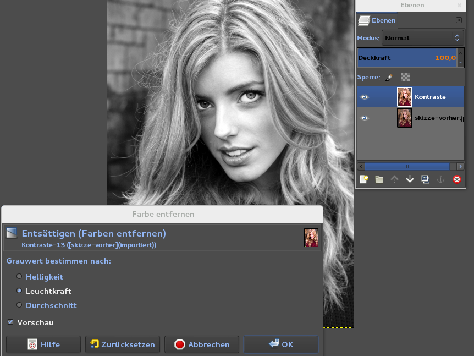Open the Ebenen panel configuration menu
Screen dimensions: 474x356
pyautogui.click(x=459, y=20)
